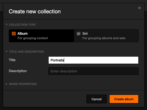Image resolution: width=147 pixels, height=110 pixels.
Task: Select the Album collection type option
Action: tap(41, 36)
